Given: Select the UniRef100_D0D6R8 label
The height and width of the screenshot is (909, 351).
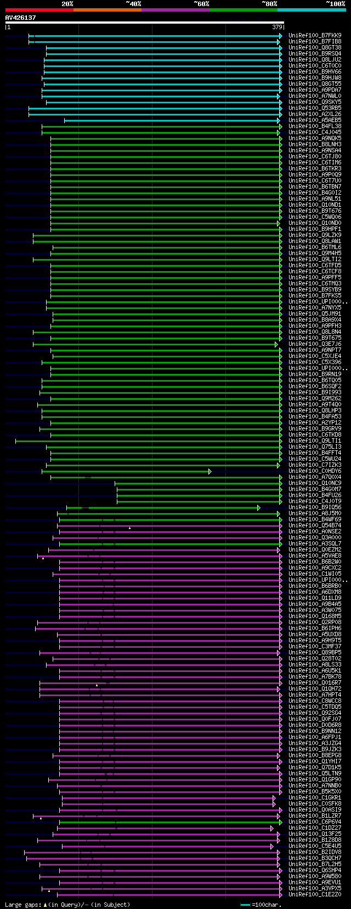Looking at the screenshot, I should [x=315, y=725].
